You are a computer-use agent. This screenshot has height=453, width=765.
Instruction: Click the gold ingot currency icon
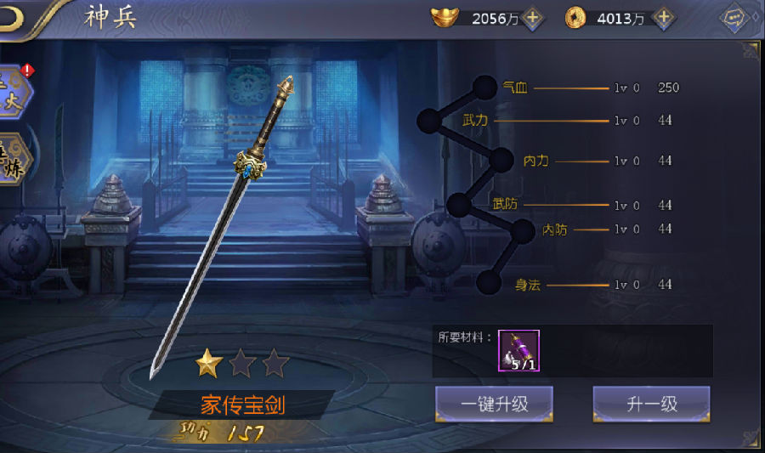click(x=445, y=17)
